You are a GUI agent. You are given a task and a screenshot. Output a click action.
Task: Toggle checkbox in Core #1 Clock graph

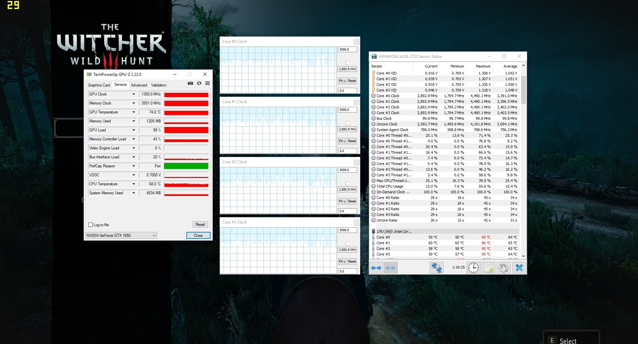tap(347, 123)
